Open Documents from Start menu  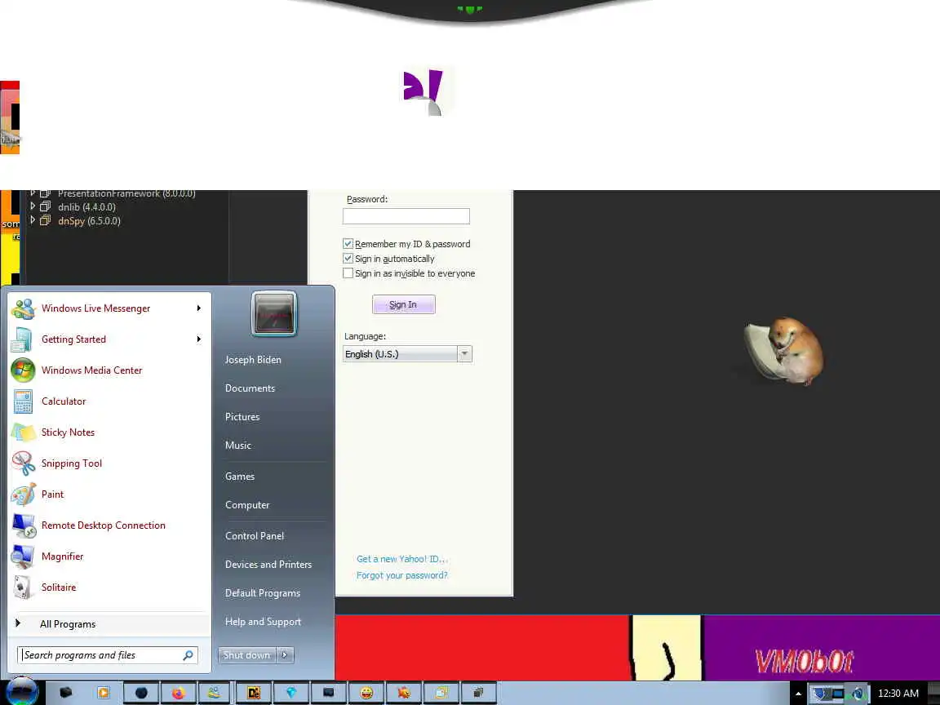(250, 388)
